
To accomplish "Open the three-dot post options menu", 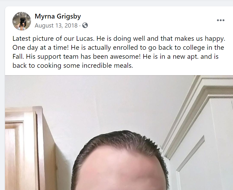I will point(221,20).
